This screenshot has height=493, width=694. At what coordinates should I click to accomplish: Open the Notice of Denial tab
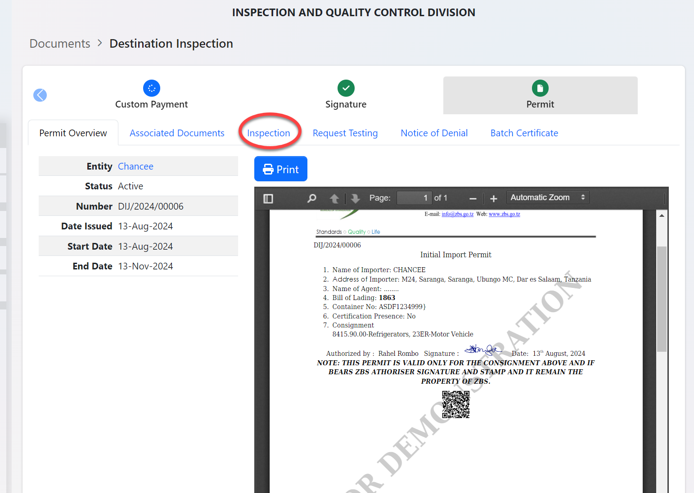click(x=434, y=133)
